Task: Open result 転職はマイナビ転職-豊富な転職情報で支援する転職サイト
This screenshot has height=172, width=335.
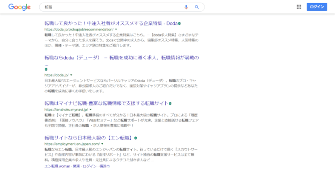Action: coord(106,103)
